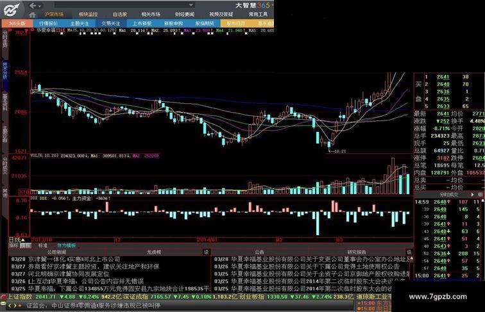Select 其他 in the left sidebar
Screen dimensions: 485x312
tap(4, 192)
